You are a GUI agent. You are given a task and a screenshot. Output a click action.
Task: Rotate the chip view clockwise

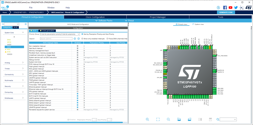(x=179, y=119)
